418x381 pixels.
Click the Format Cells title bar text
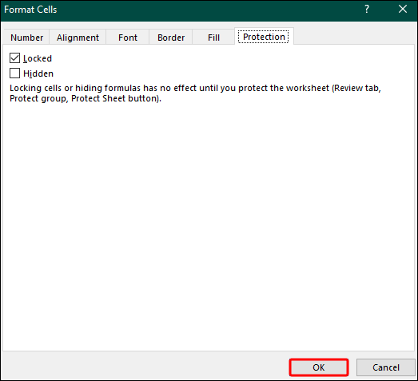[x=30, y=10]
